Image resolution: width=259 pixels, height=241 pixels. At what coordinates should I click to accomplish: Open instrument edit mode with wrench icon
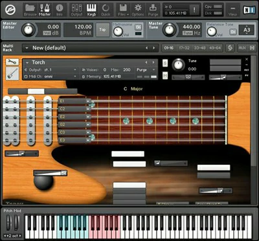[x=12, y=62]
